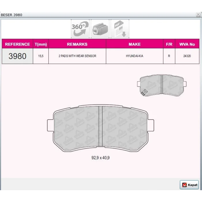
Task: Click the reference number 3980 cell
Action: pos(18,56)
